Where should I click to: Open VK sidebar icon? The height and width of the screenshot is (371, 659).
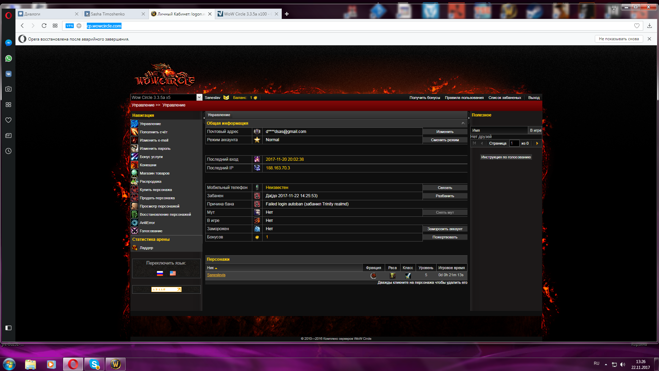(9, 74)
